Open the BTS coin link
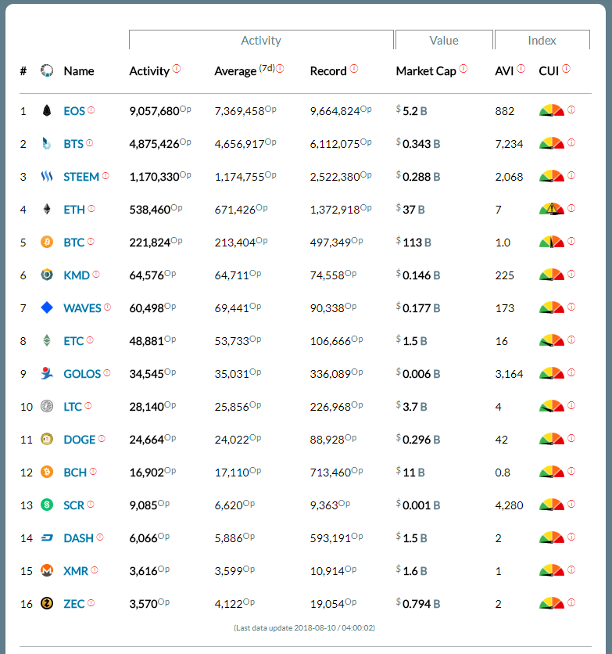The image size is (612, 654). click(x=73, y=144)
